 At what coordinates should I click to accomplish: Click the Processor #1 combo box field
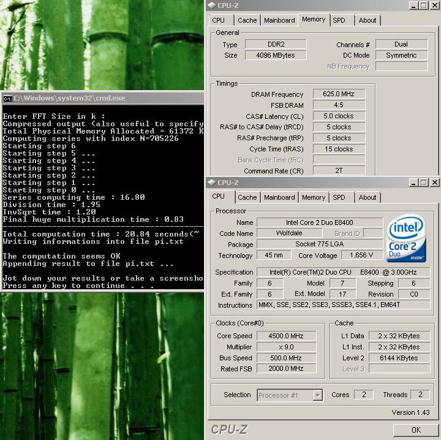290,395
